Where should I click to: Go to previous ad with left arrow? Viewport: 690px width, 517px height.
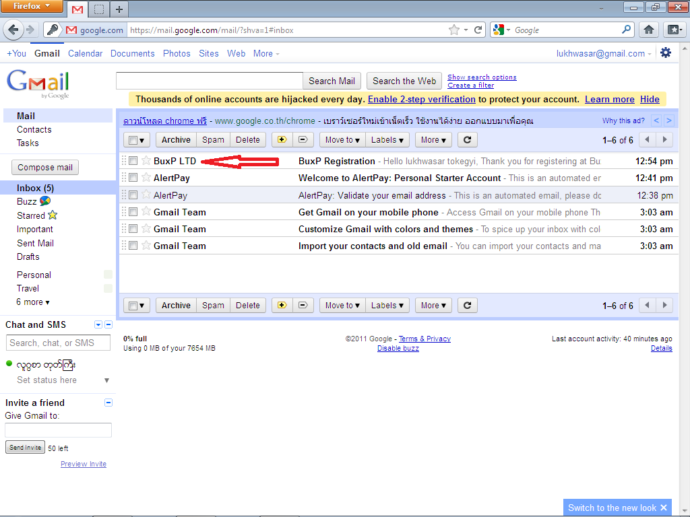tap(656, 120)
